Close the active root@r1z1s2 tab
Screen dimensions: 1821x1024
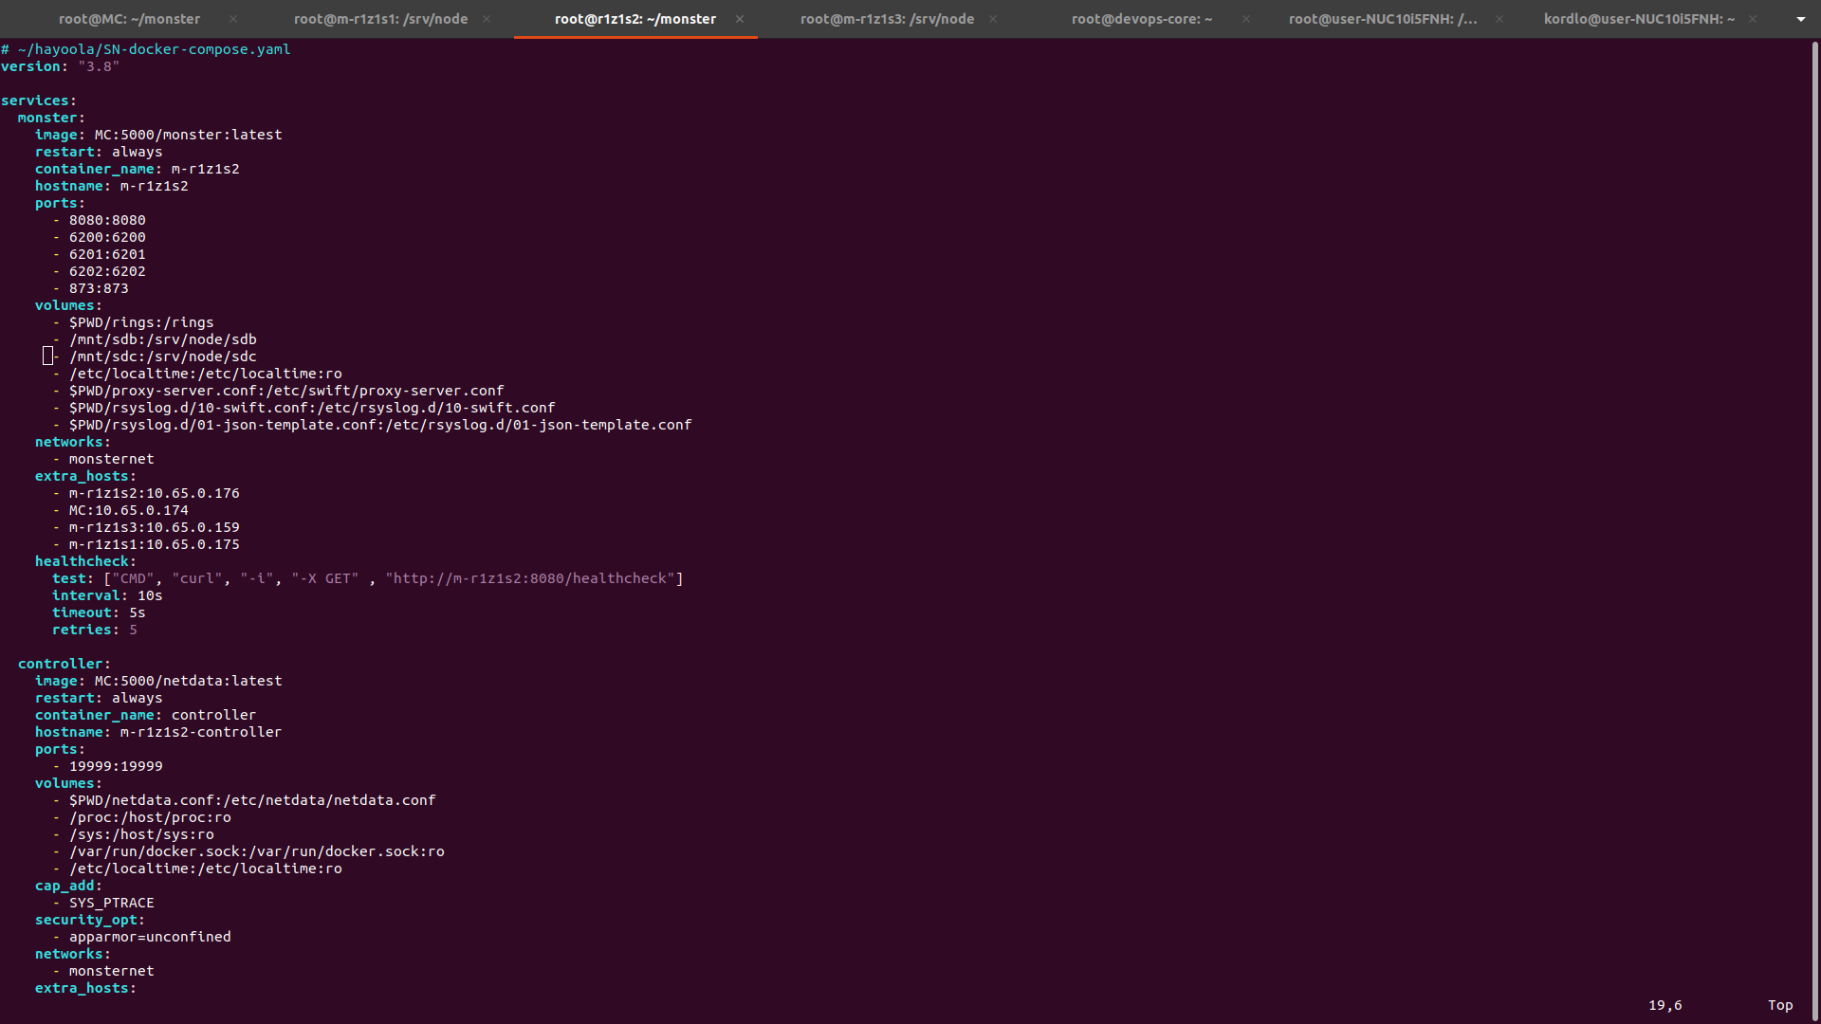[740, 19]
